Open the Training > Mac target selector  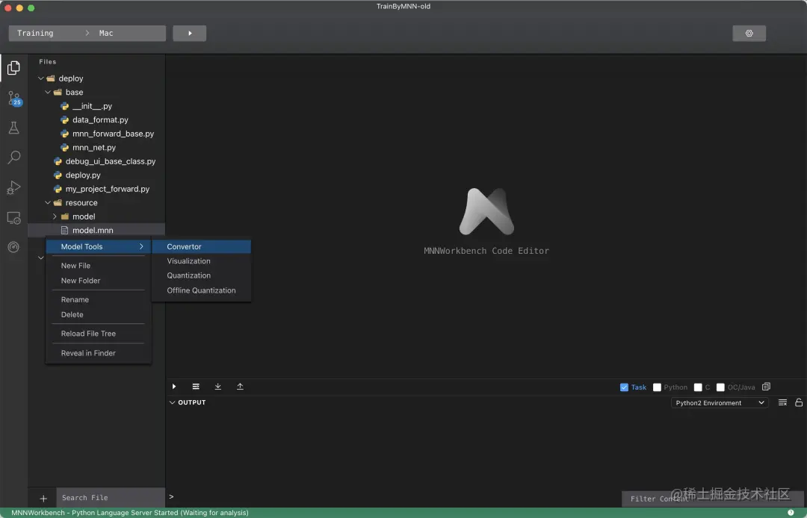87,34
